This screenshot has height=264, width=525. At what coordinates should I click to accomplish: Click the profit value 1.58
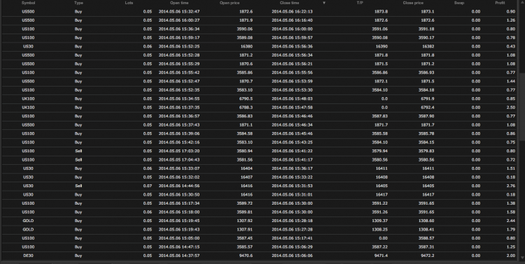click(x=510, y=212)
